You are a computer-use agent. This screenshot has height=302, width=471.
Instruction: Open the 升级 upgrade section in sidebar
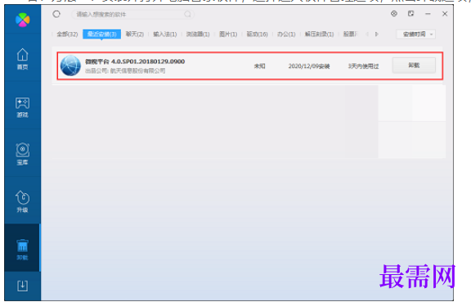click(x=23, y=201)
